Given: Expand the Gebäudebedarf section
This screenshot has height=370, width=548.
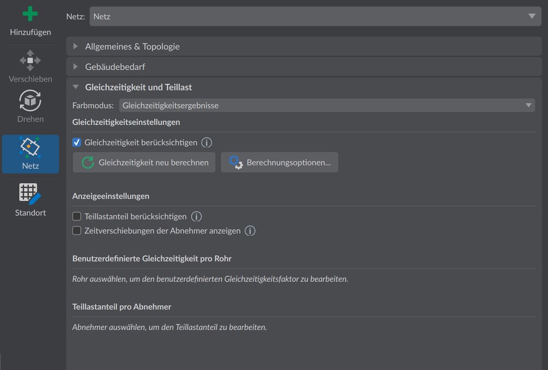Looking at the screenshot, I should pos(304,66).
